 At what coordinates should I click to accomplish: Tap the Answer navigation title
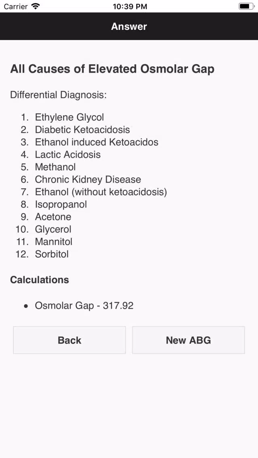[x=129, y=27]
